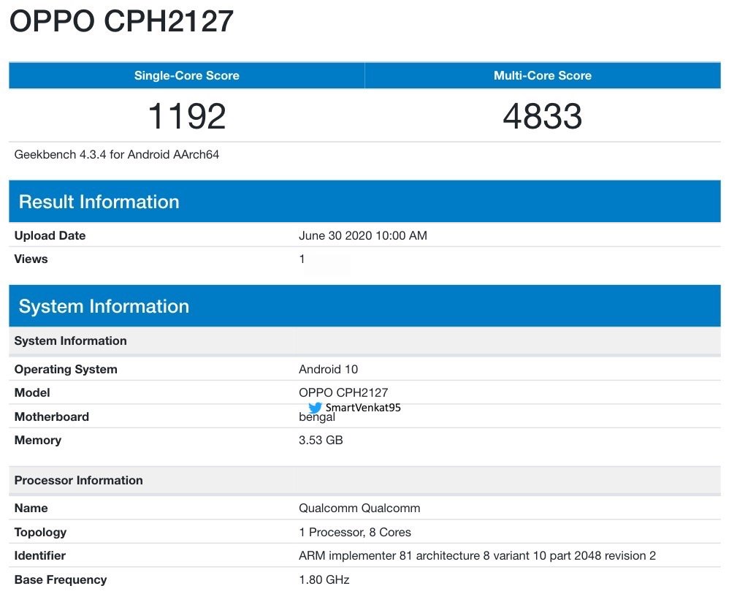Click the Views count value
The height and width of the screenshot is (594, 737).
click(302, 259)
